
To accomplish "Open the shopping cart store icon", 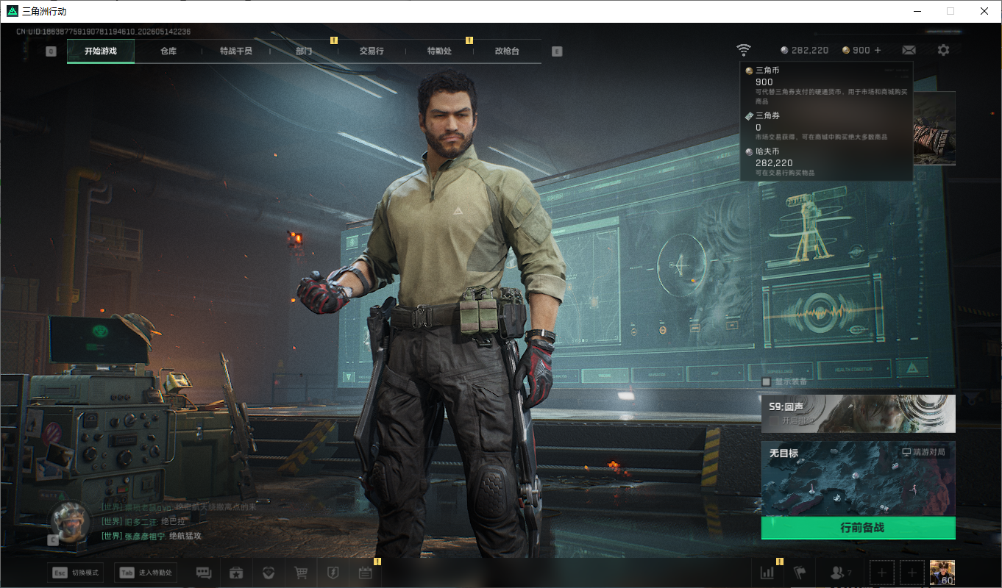I will 301,573.
